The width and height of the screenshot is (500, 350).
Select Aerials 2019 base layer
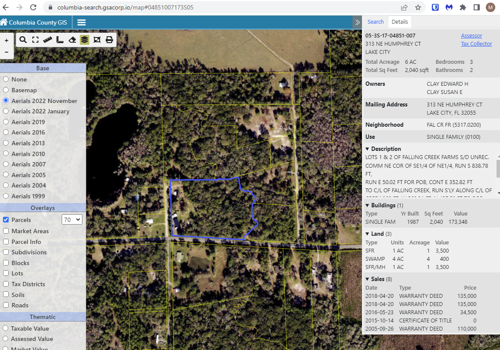(6, 122)
